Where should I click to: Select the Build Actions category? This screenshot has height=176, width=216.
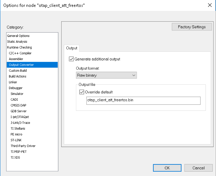(x=17, y=76)
